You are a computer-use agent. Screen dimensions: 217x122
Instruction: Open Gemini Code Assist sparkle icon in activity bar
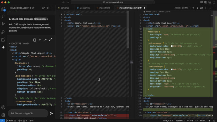tap(3, 47)
